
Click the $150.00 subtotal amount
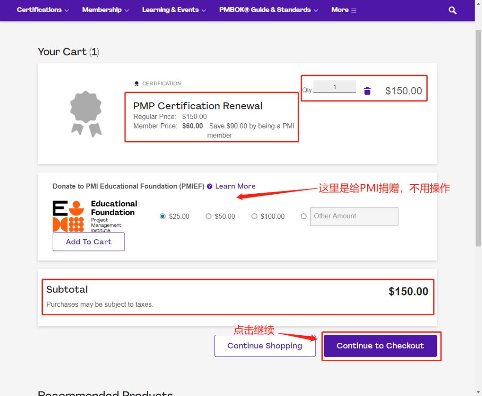tap(408, 292)
